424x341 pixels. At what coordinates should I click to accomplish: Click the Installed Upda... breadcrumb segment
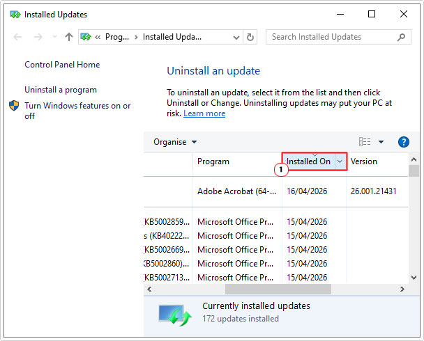click(172, 37)
